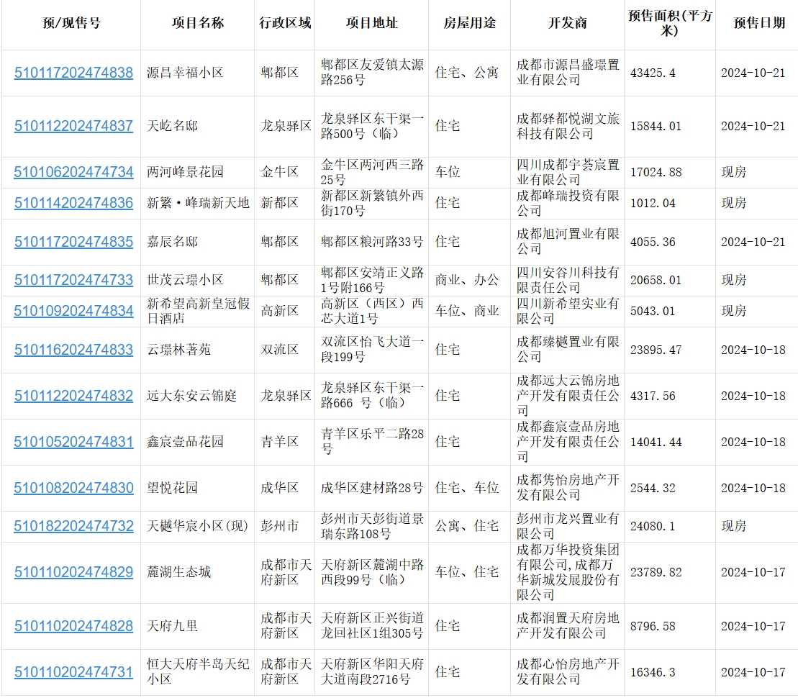Select project name 世茂云璟小区
Viewport: 798px width, 698px height.
click(185, 280)
